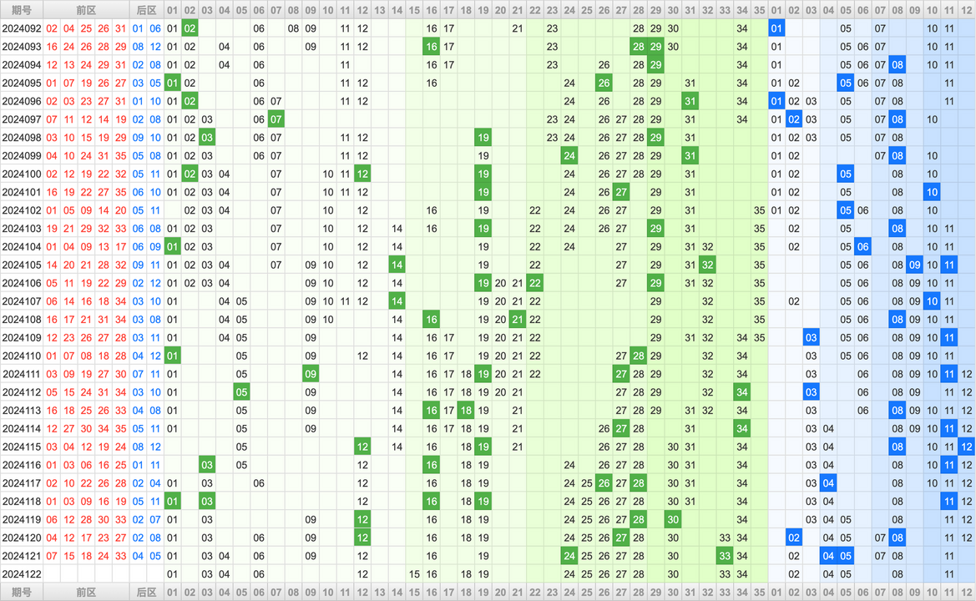Click green highlighted 05 in row 2024112
Image resolution: width=976 pixels, height=601 pixels.
(241, 392)
